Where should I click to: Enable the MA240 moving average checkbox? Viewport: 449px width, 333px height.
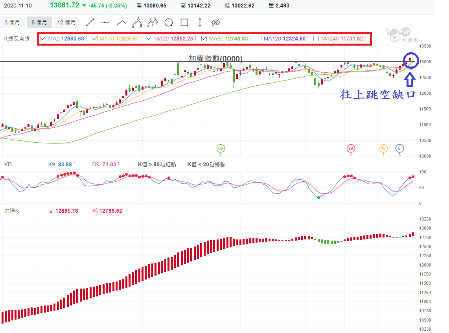pos(316,39)
